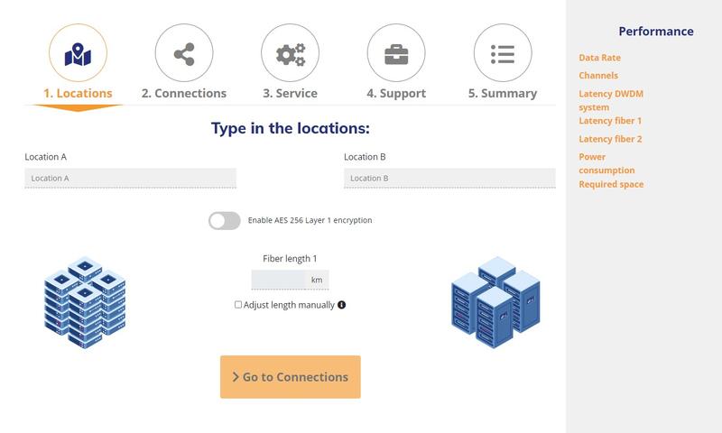Screen dimensions: 722x433
Task: Open the Service gears icon
Action: click(290, 54)
